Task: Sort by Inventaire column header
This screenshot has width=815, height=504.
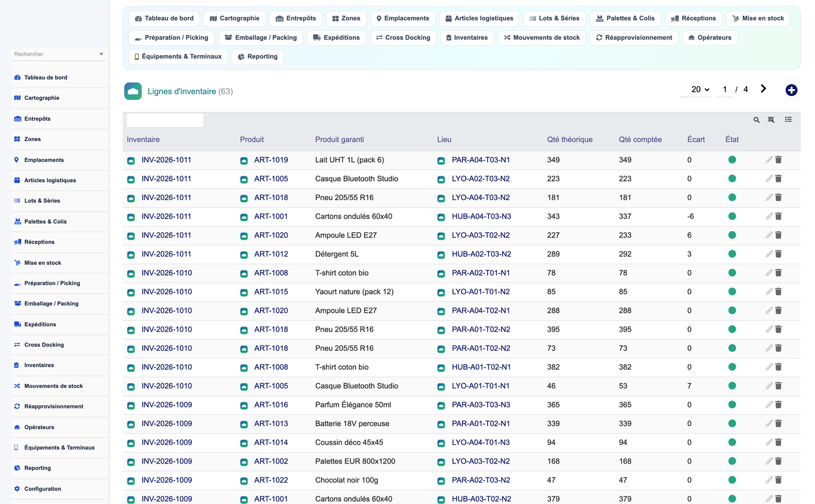Action: tap(143, 140)
